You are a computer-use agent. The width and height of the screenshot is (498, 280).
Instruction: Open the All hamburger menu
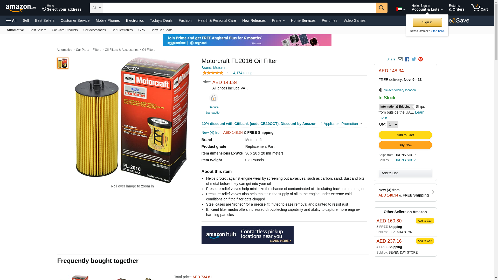coord(11,20)
